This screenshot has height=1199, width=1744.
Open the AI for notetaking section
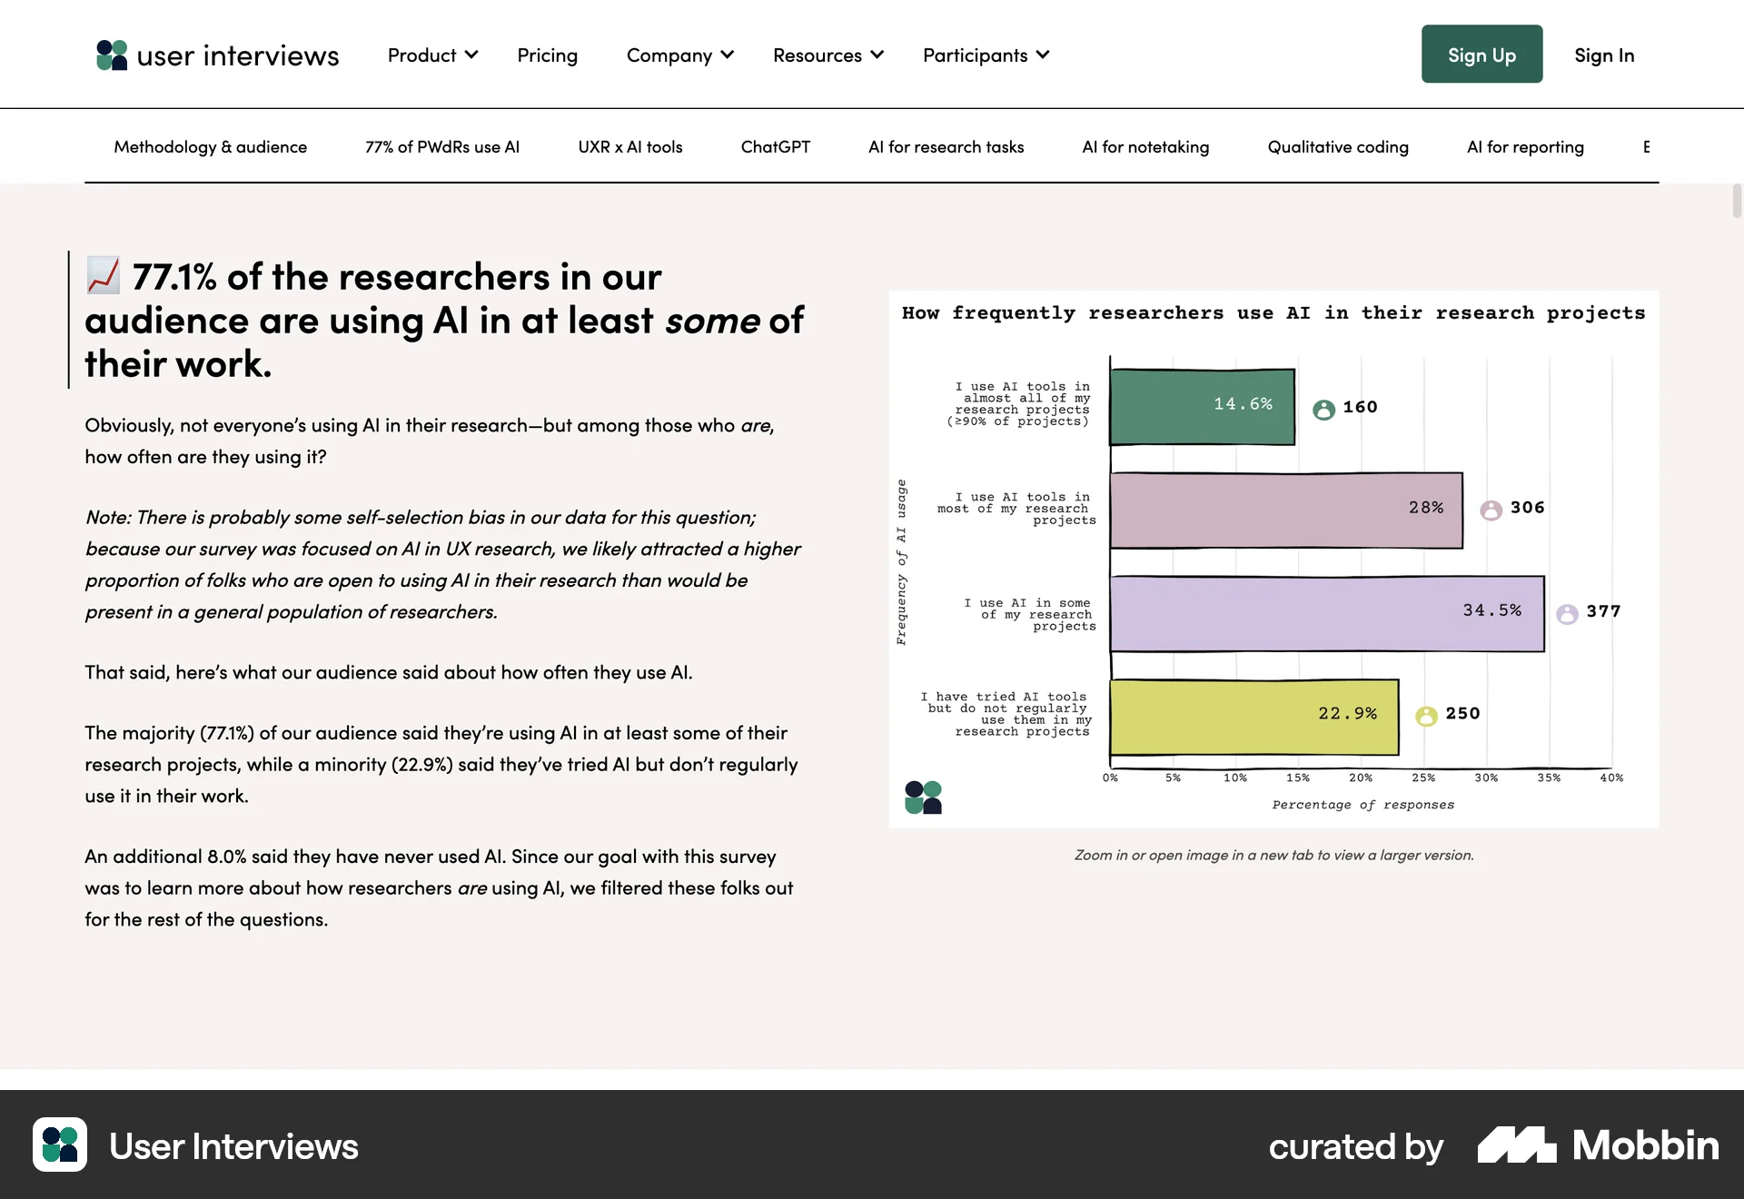pyautogui.click(x=1145, y=146)
